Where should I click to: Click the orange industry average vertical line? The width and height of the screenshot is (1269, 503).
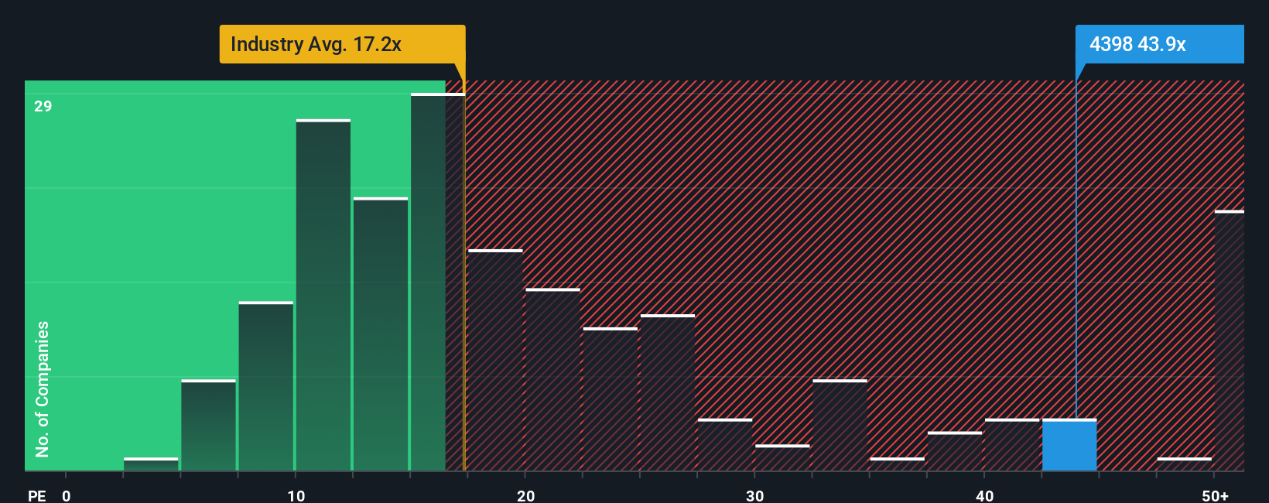(x=463, y=275)
